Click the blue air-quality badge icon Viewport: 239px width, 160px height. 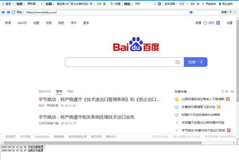click(x=218, y=23)
